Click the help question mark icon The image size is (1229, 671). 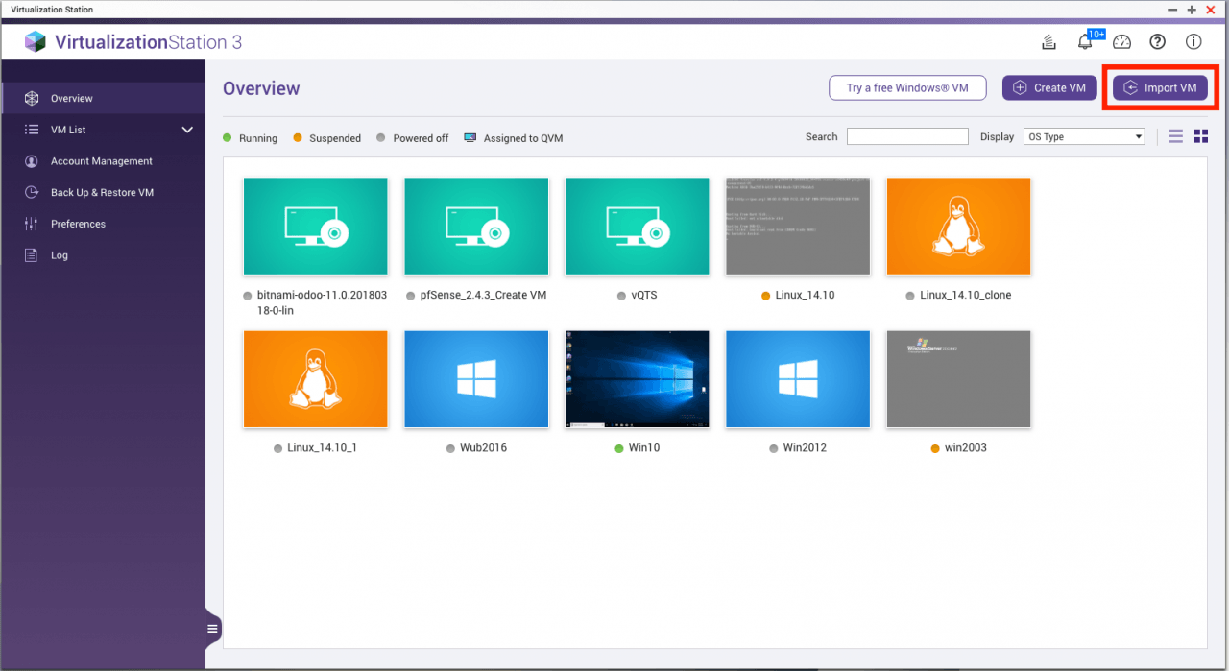coord(1157,42)
